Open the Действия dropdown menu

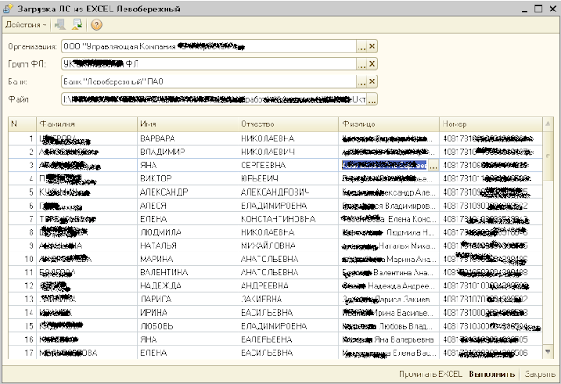(25, 25)
